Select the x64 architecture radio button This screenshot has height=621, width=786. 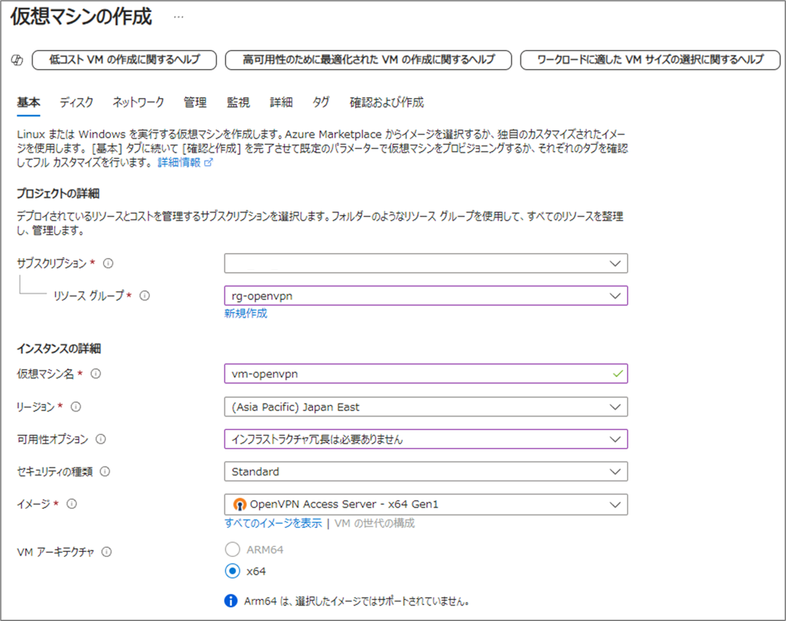click(232, 571)
